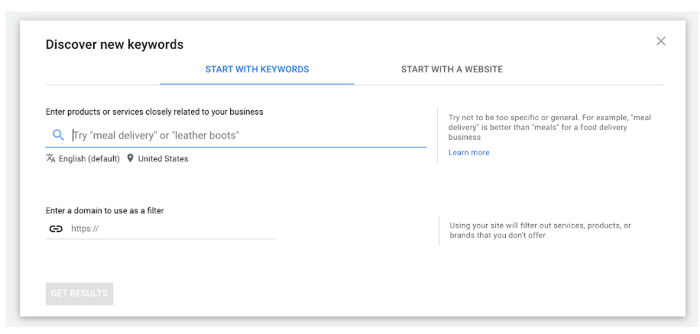
Task: Open the Start With a Website tab
Action: click(452, 70)
